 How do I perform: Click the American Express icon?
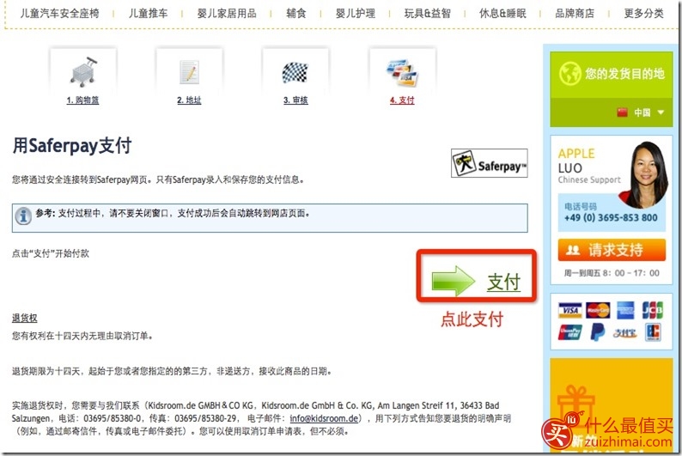625,310
